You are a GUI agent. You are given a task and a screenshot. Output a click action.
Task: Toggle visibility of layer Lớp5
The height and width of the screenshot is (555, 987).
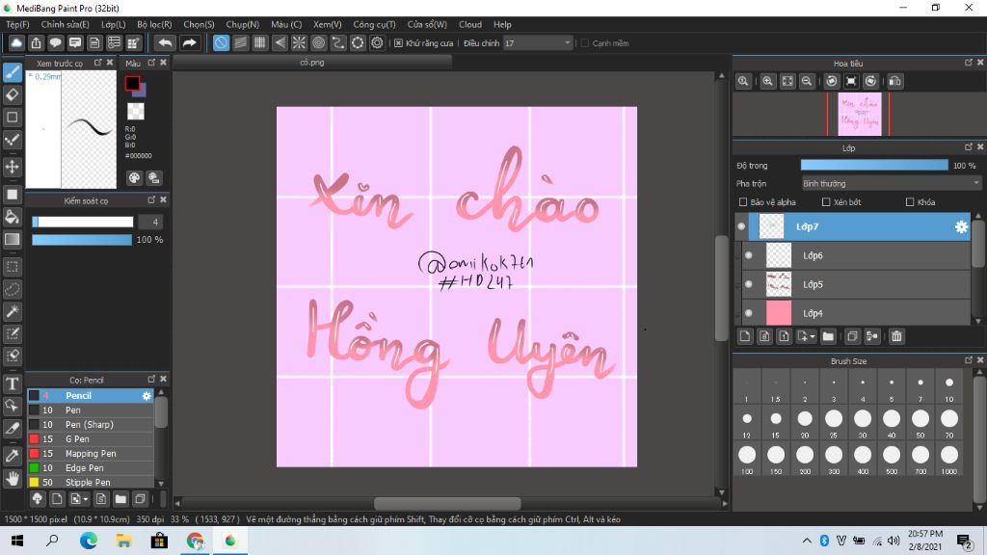[x=748, y=284]
